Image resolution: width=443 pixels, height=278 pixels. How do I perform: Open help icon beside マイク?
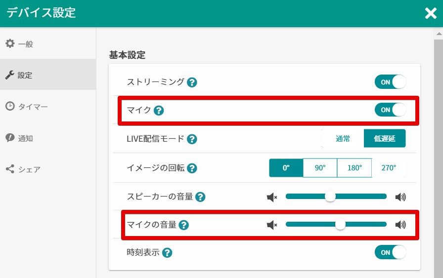pos(159,110)
